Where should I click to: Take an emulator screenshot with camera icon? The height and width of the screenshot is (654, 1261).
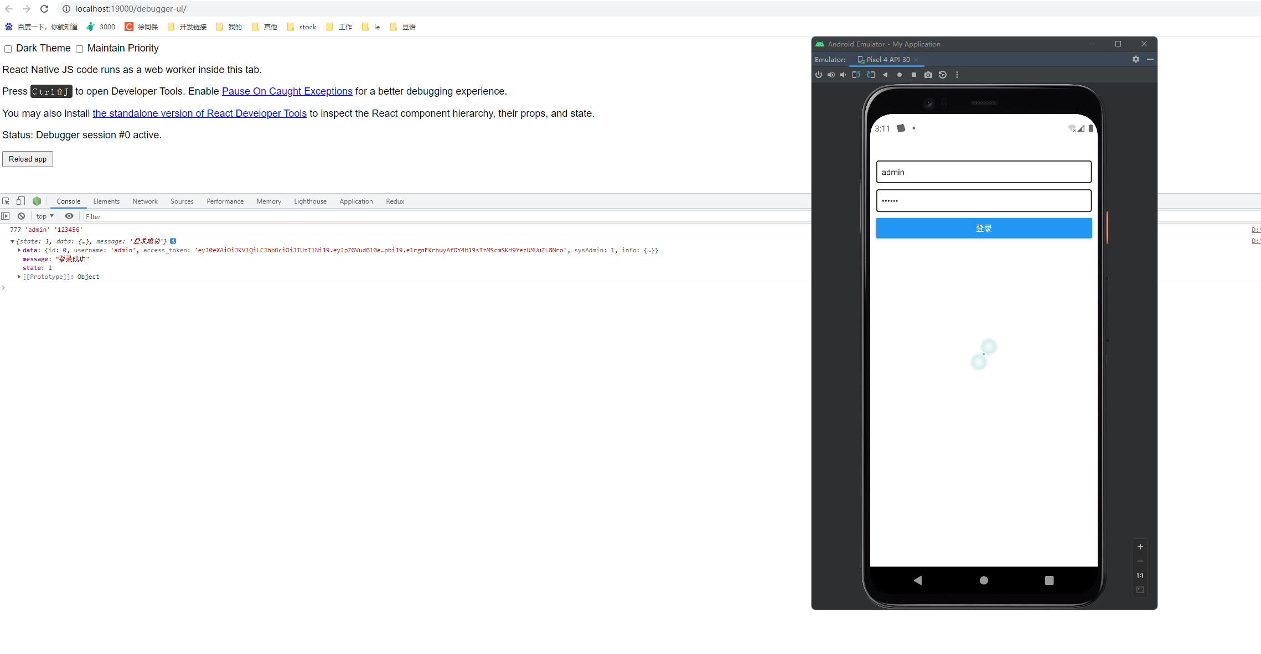pyautogui.click(x=928, y=75)
